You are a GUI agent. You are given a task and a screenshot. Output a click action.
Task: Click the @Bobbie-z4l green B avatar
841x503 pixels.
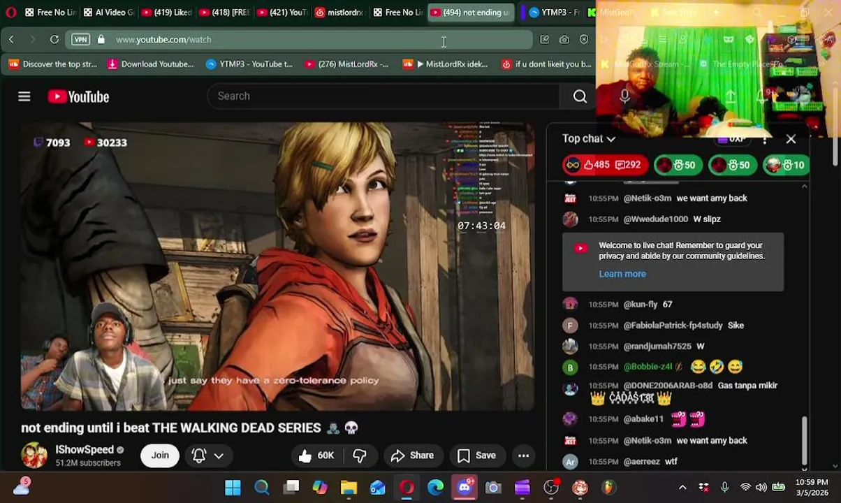[571, 367]
